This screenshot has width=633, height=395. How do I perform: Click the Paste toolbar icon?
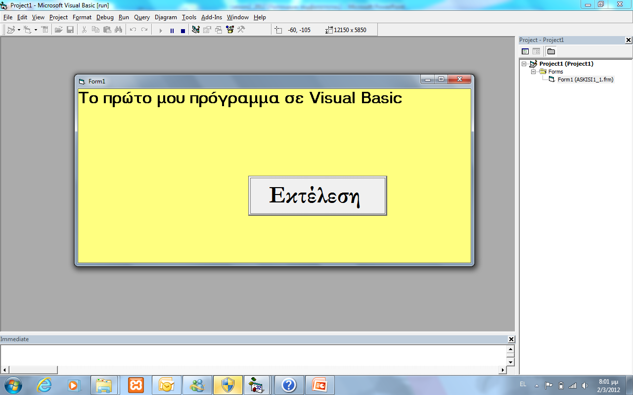pyautogui.click(x=107, y=30)
